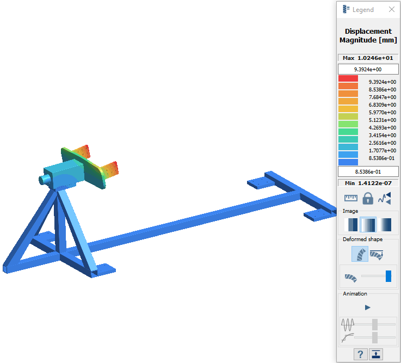Click the min/max curve markers icon
401x363 pixels.
pyautogui.click(x=385, y=198)
